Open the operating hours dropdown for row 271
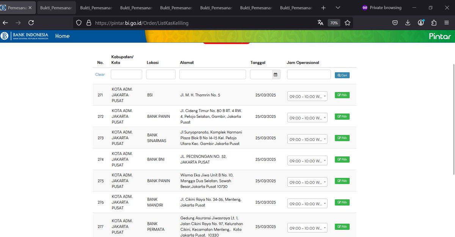This screenshot has width=455, height=237. (307, 96)
